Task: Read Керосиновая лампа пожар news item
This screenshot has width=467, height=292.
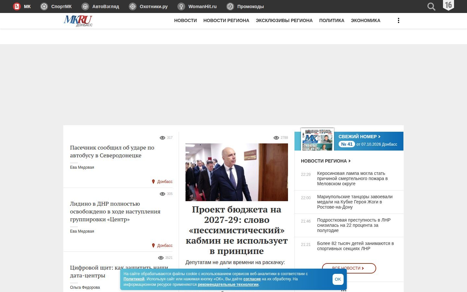Action: [x=353, y=178]
